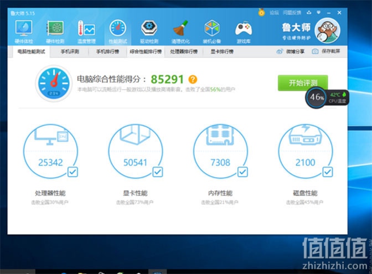
Task: Switch to the 综合性能排行榜 tab
Action: click(x=146, y=51)
